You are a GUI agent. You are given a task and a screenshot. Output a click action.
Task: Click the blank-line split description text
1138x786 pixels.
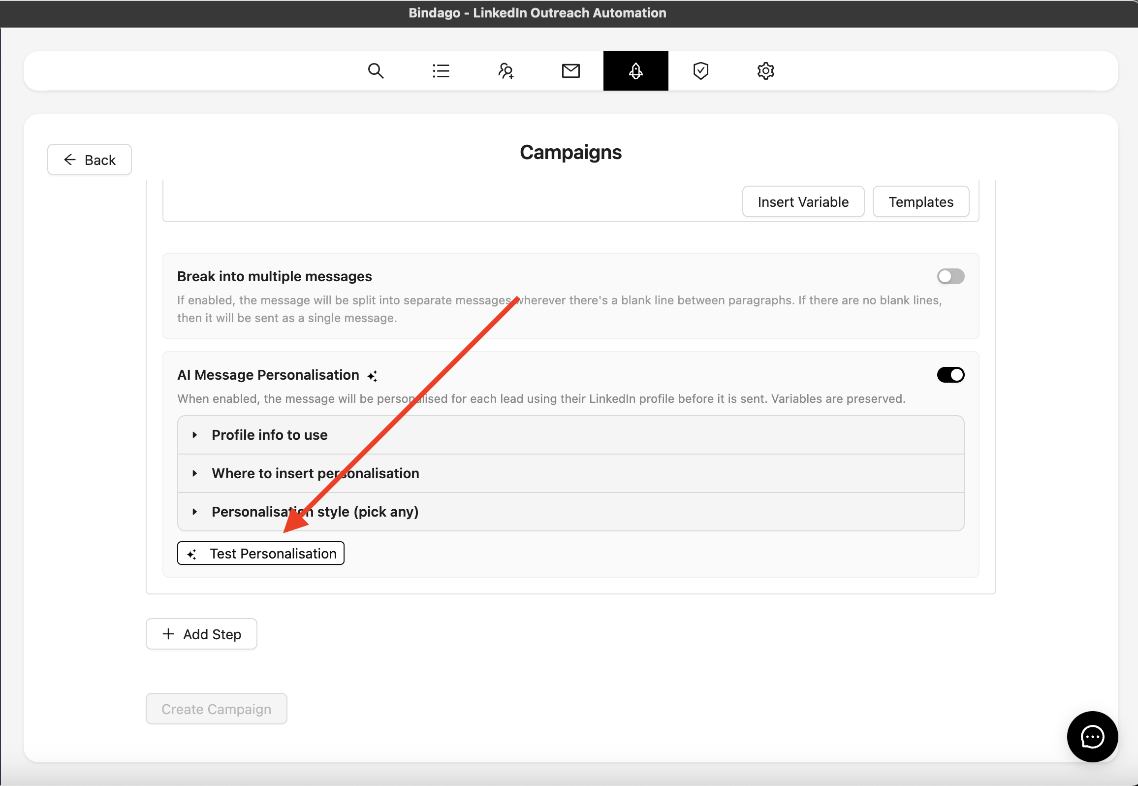(x=559, y=309)
